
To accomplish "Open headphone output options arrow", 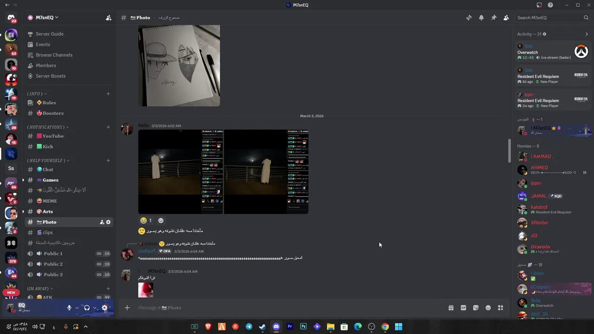I will [95, 308].
